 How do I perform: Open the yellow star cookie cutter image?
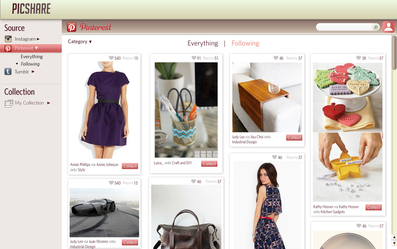tap(348, 167)
